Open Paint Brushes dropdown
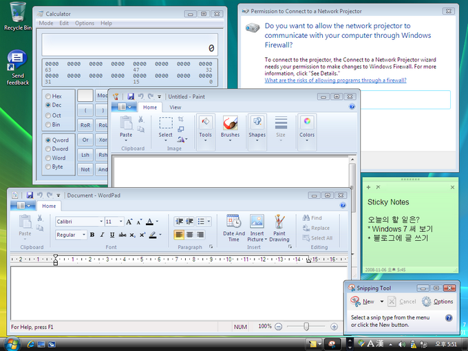The height and width of the screenshot is (351, 468). (230, 140)
